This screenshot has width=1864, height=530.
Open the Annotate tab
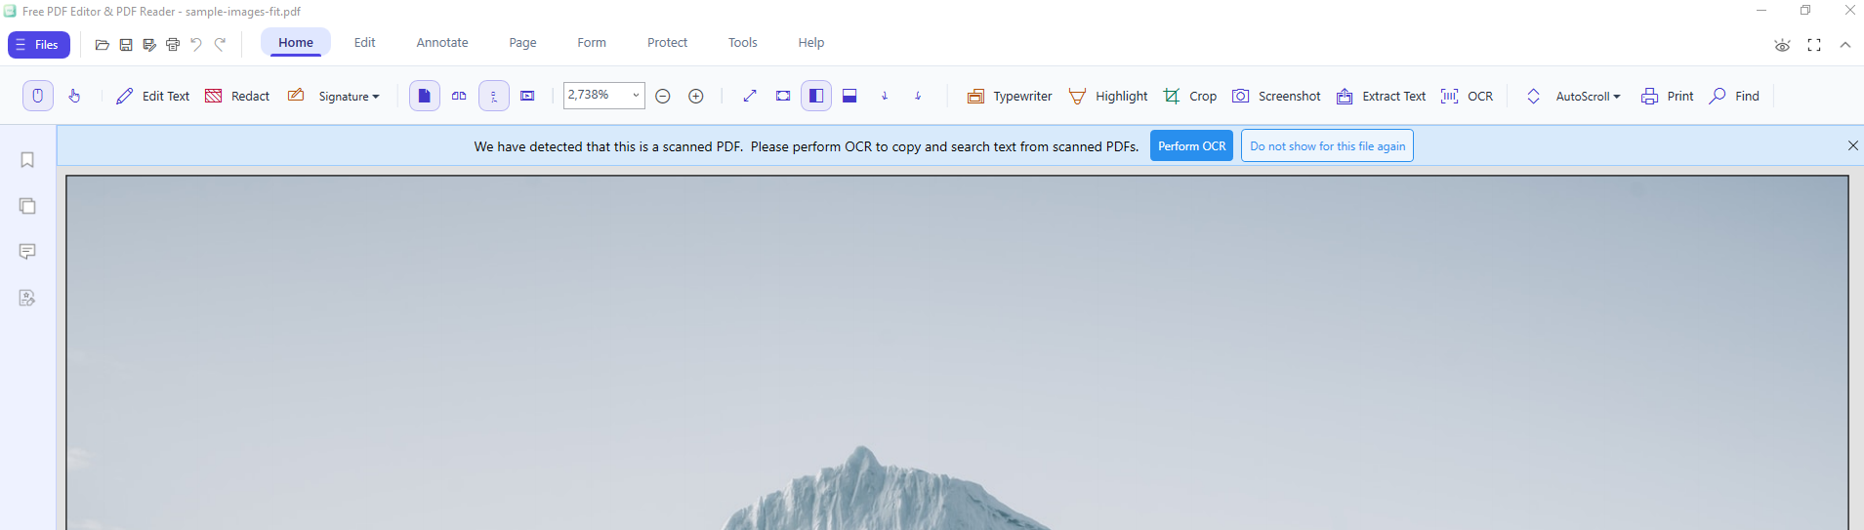coord(442,43)
